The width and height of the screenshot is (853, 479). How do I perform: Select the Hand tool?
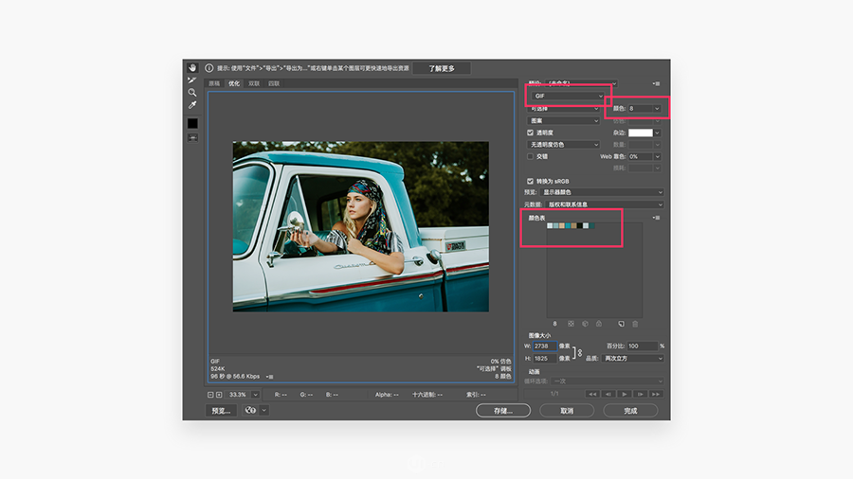pyautogui.click(x=192, y=68)
